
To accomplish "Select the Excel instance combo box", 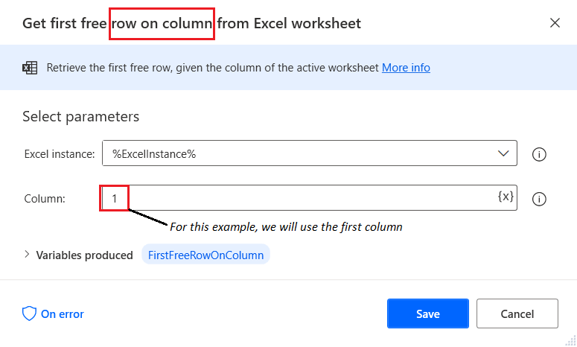I will point(310,153).
